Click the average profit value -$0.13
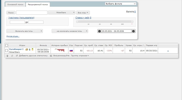Image resolution: width=182 pixels, height=100 pixels. 89,51
